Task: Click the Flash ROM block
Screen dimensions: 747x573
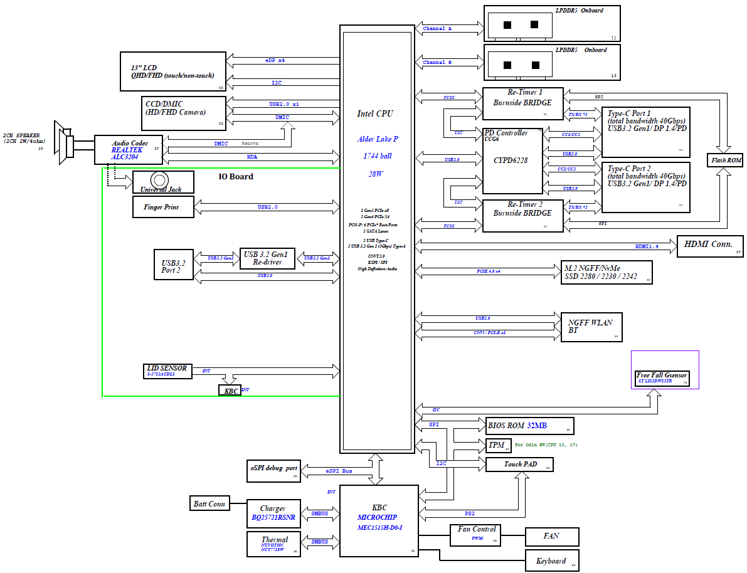Action: click(726, 160)
